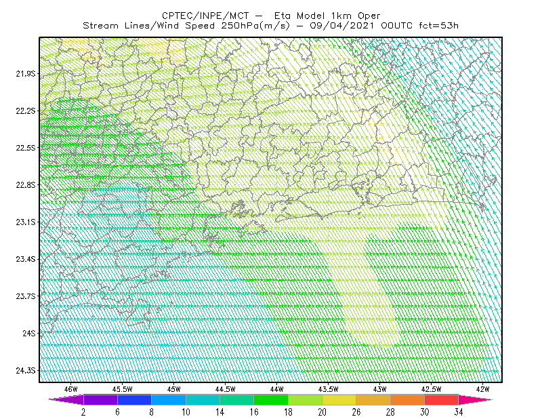Click the yellow 20-26 colorbar segment
The width and height of the screenshot is (542, 419).
tap(339, 399)
